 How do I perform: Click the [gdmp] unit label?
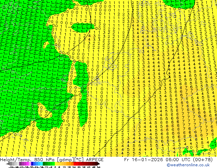point(65,160)
